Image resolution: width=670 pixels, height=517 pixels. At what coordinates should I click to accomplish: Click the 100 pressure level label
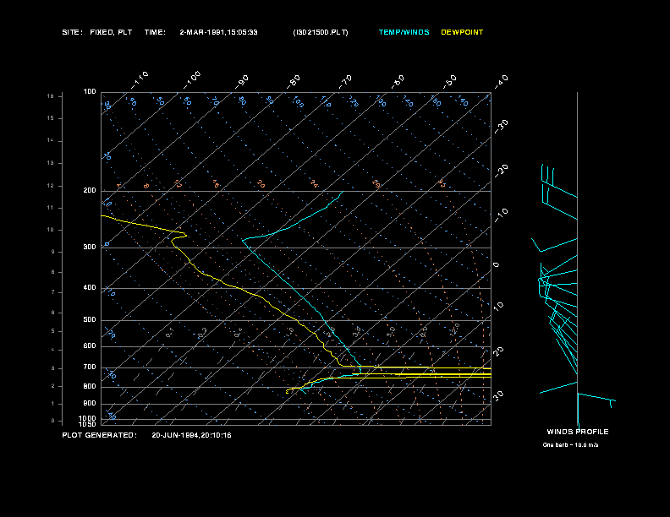point(90,92)
